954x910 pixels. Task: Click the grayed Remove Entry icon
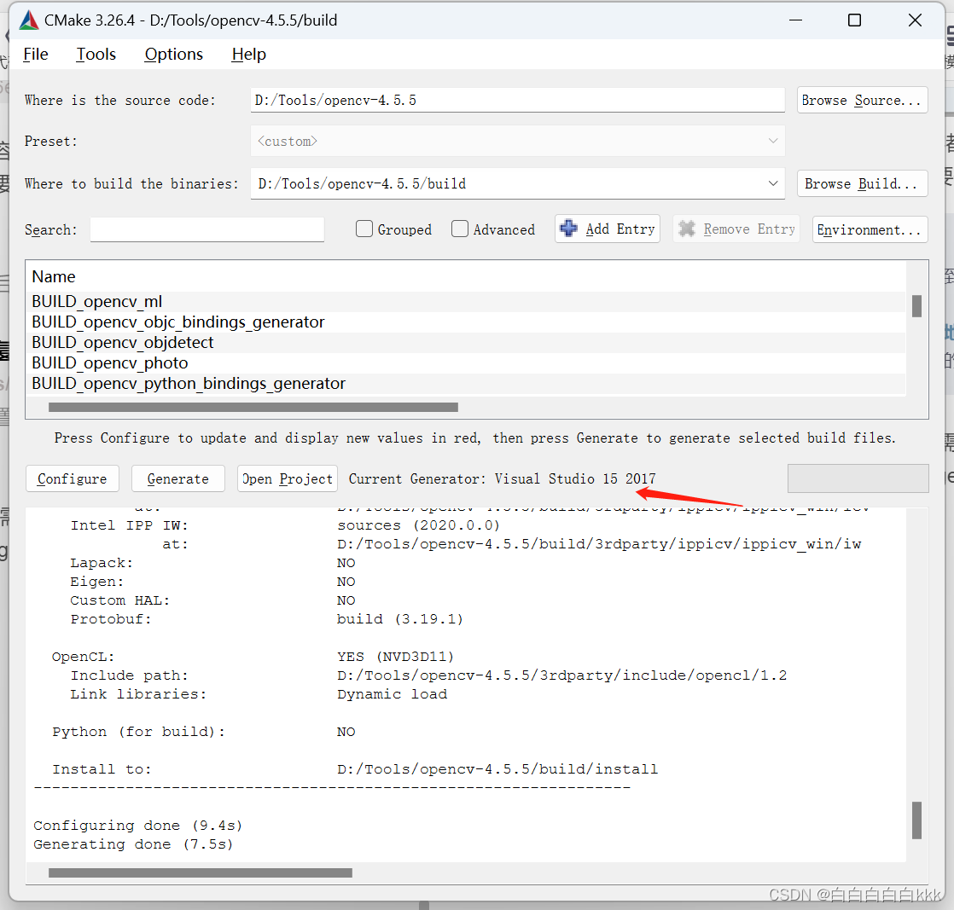coord(687,229)
